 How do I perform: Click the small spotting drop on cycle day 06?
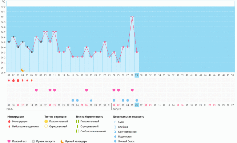[x=32, y=81]
